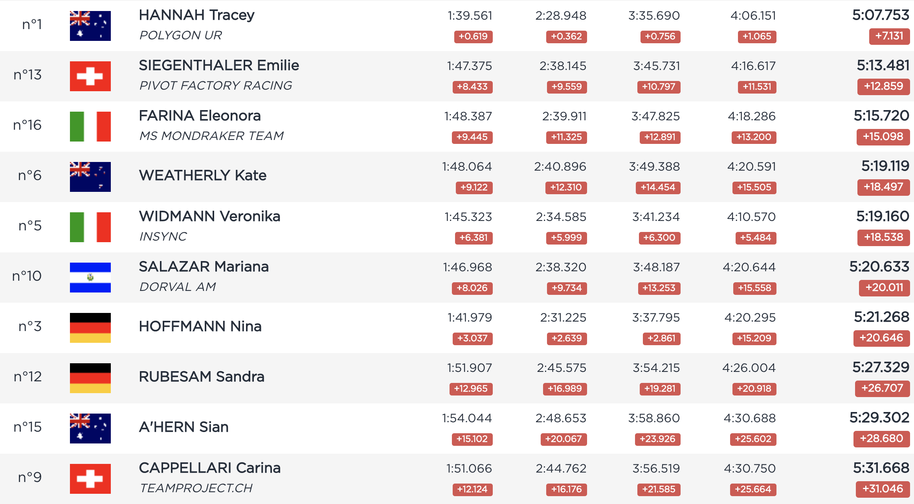Click the +12.859 final gap badge
Image resolution: width=914 pixels, height=504 pixels.
tap(883, 86)
